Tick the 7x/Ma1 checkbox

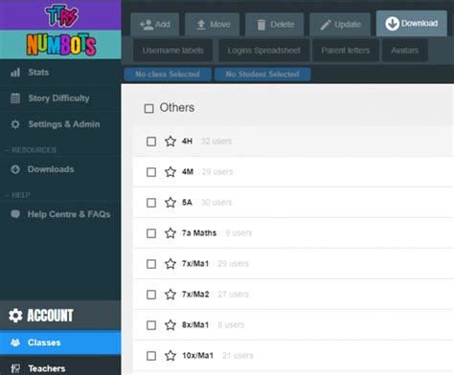pos(151,264)
